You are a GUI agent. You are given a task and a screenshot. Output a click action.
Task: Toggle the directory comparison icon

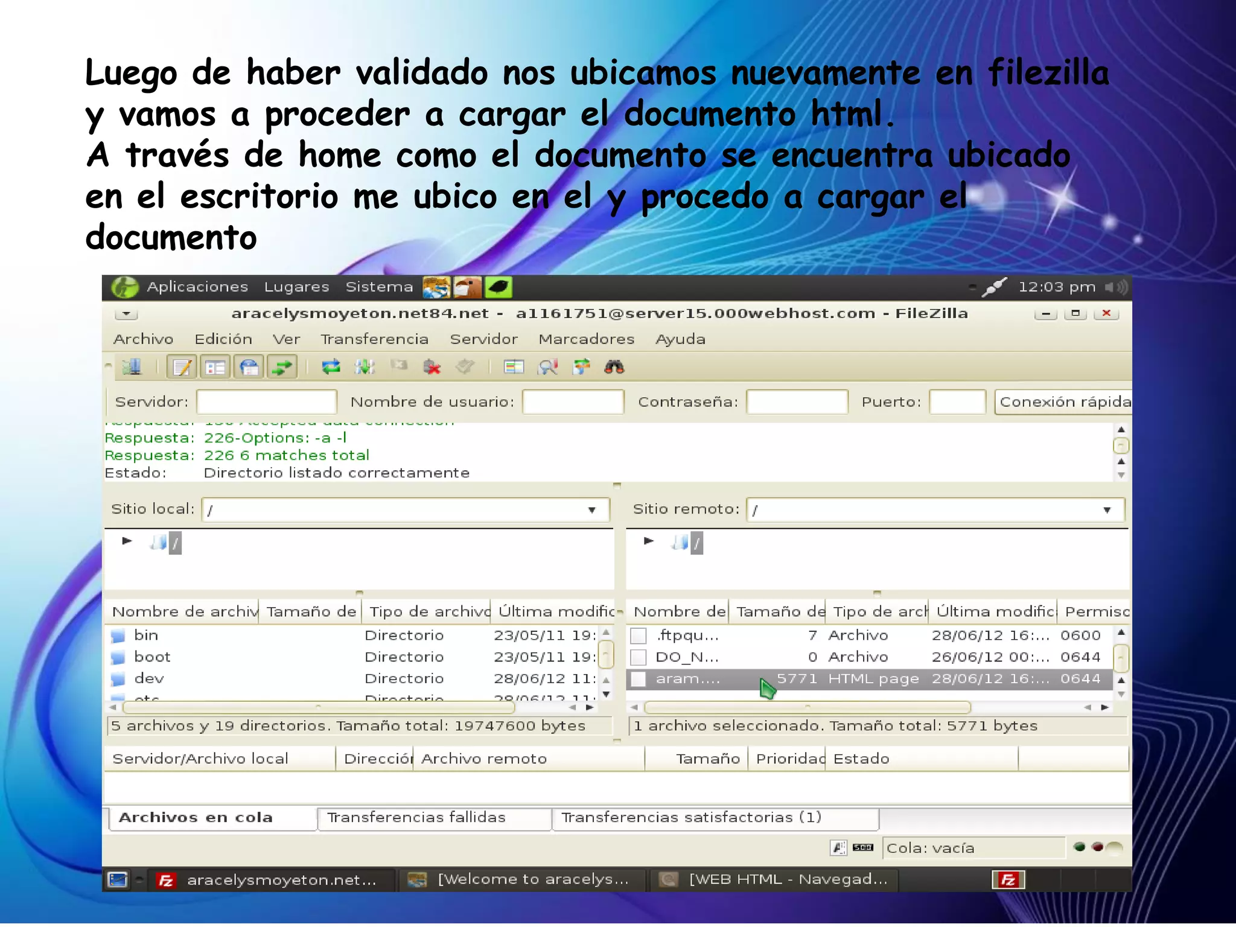coord(548,367)
